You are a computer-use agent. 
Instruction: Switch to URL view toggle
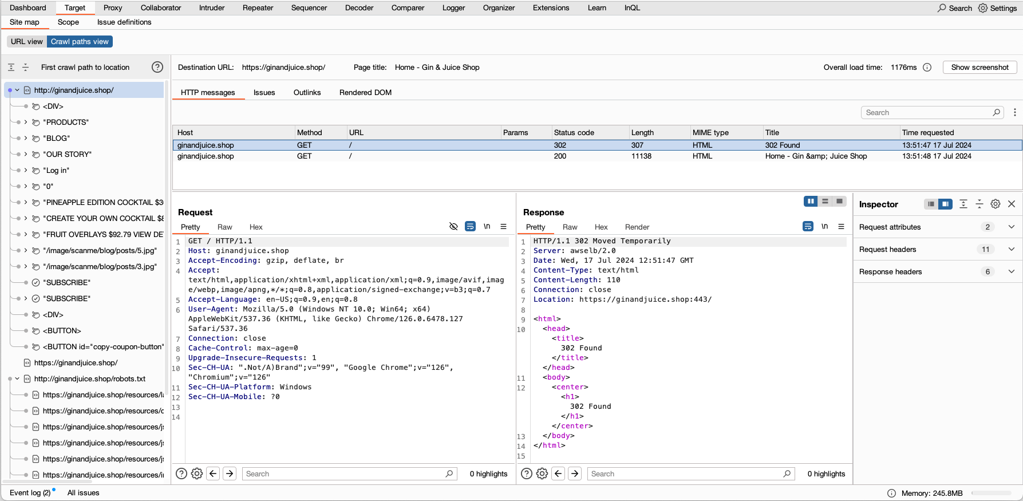[x=27, y=41]
